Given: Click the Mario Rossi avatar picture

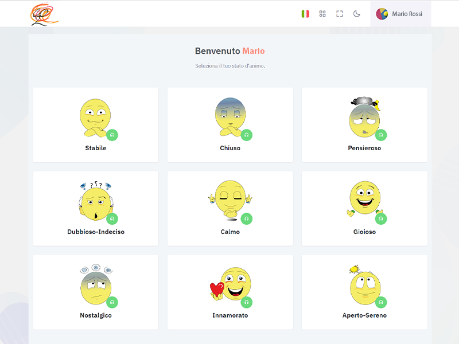Looking at the screenshot, I should click(382, 14).
